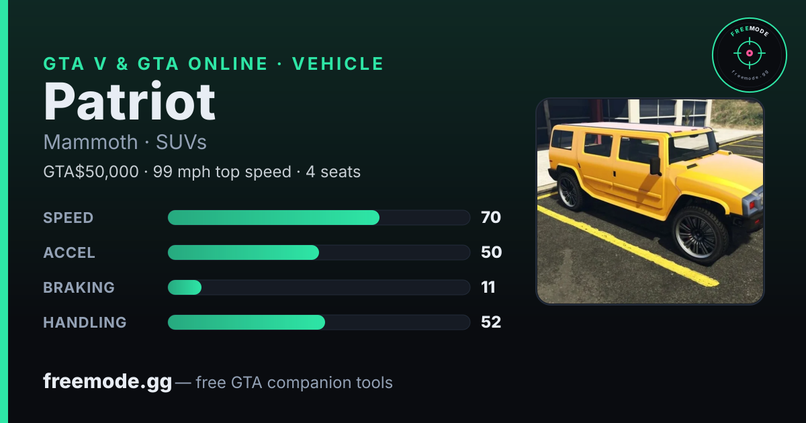Click the ACCEL stat progress bar
806x423 pixels.
(x=318, y=252)
